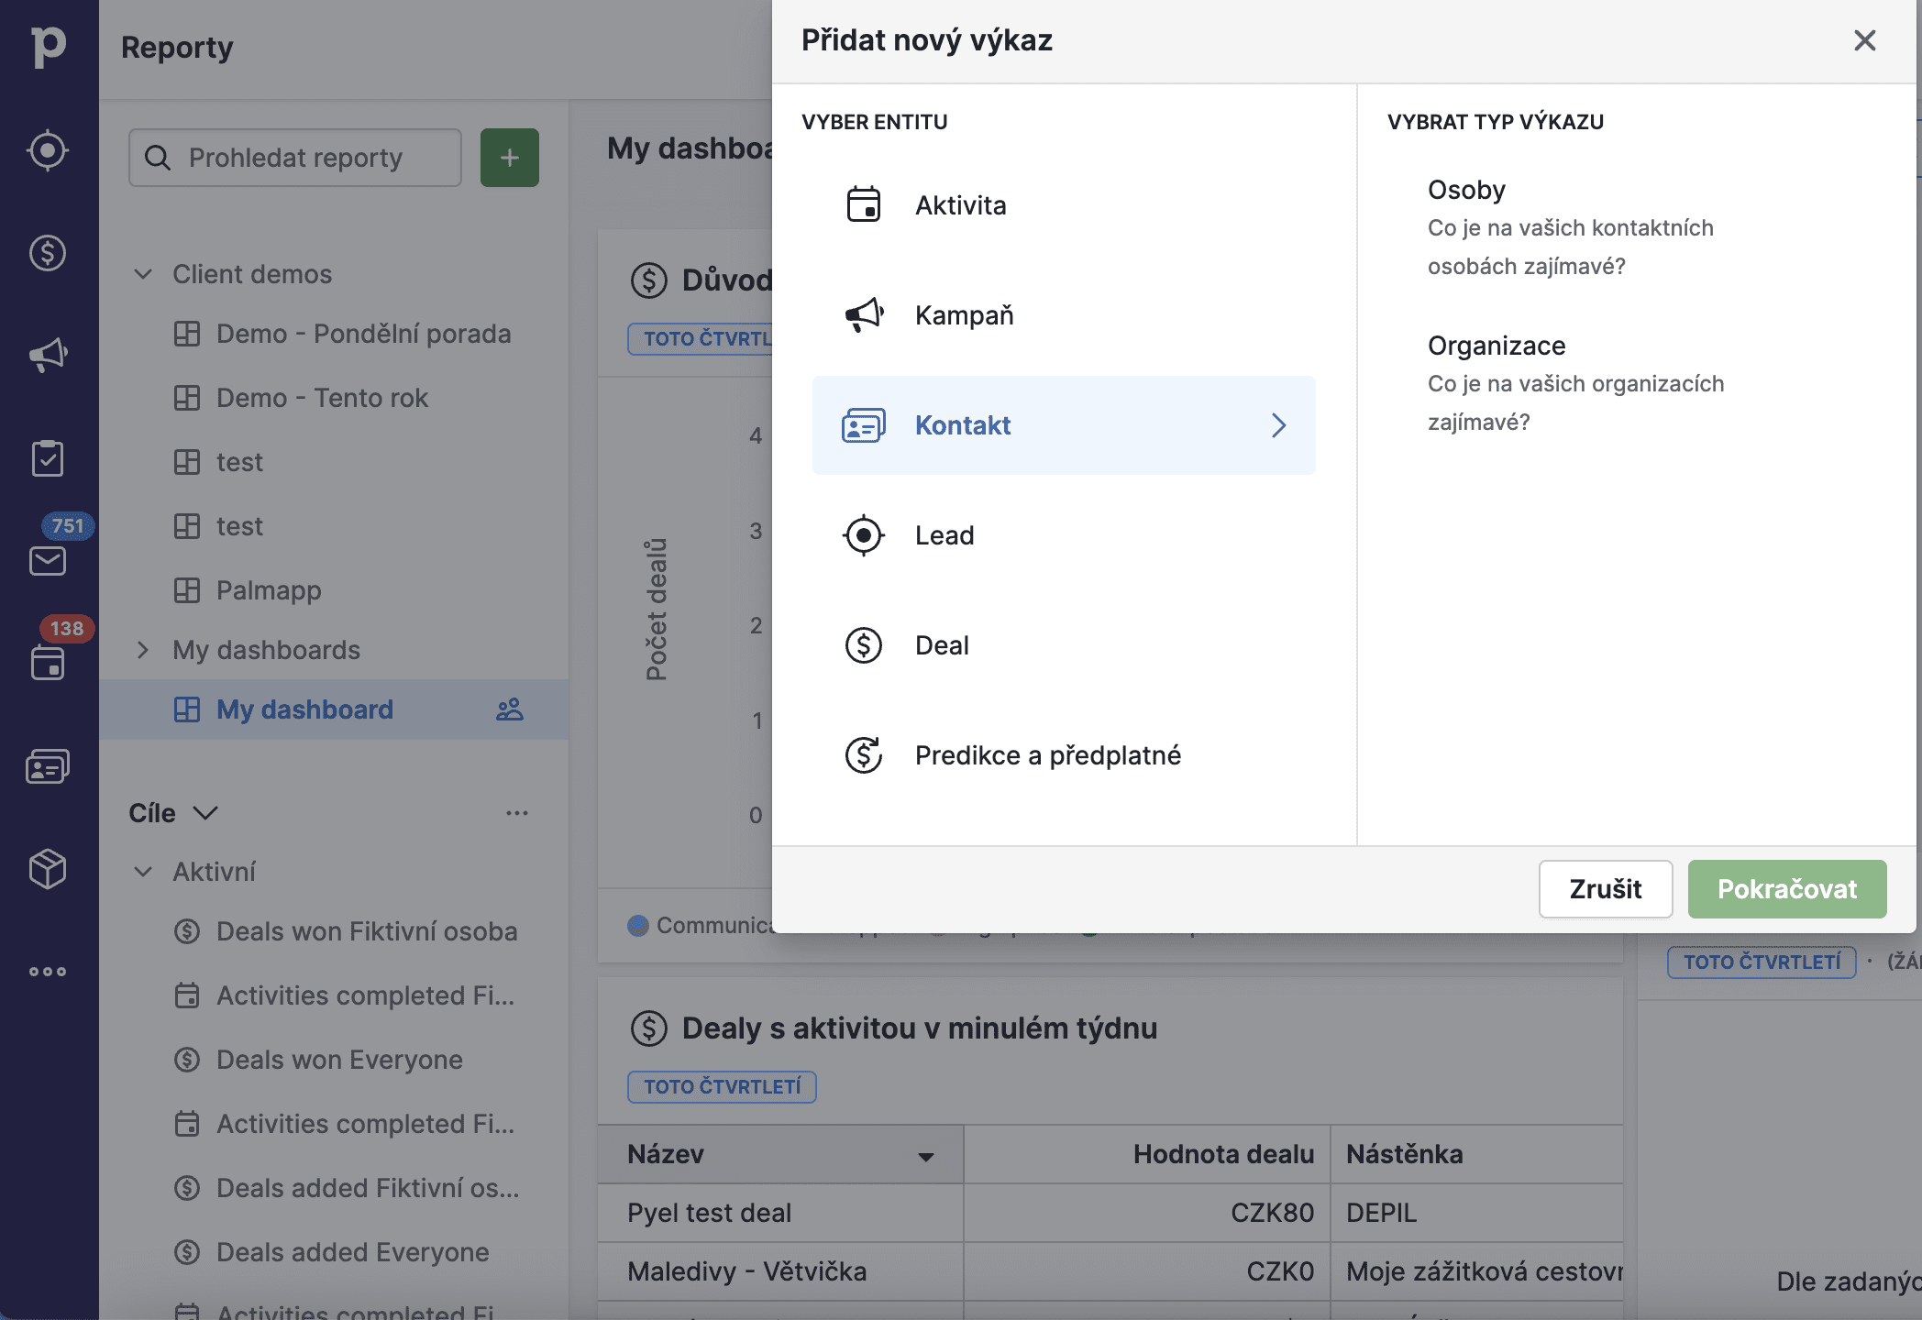Click the green plus add report button
Screen dimensions: 1922x1320
click(x=509, y=158)
